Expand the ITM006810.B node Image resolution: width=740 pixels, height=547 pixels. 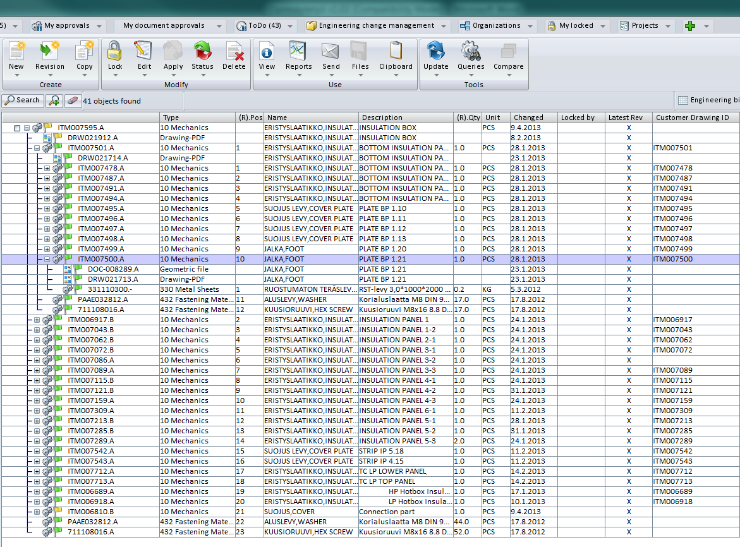coord(37,512)
